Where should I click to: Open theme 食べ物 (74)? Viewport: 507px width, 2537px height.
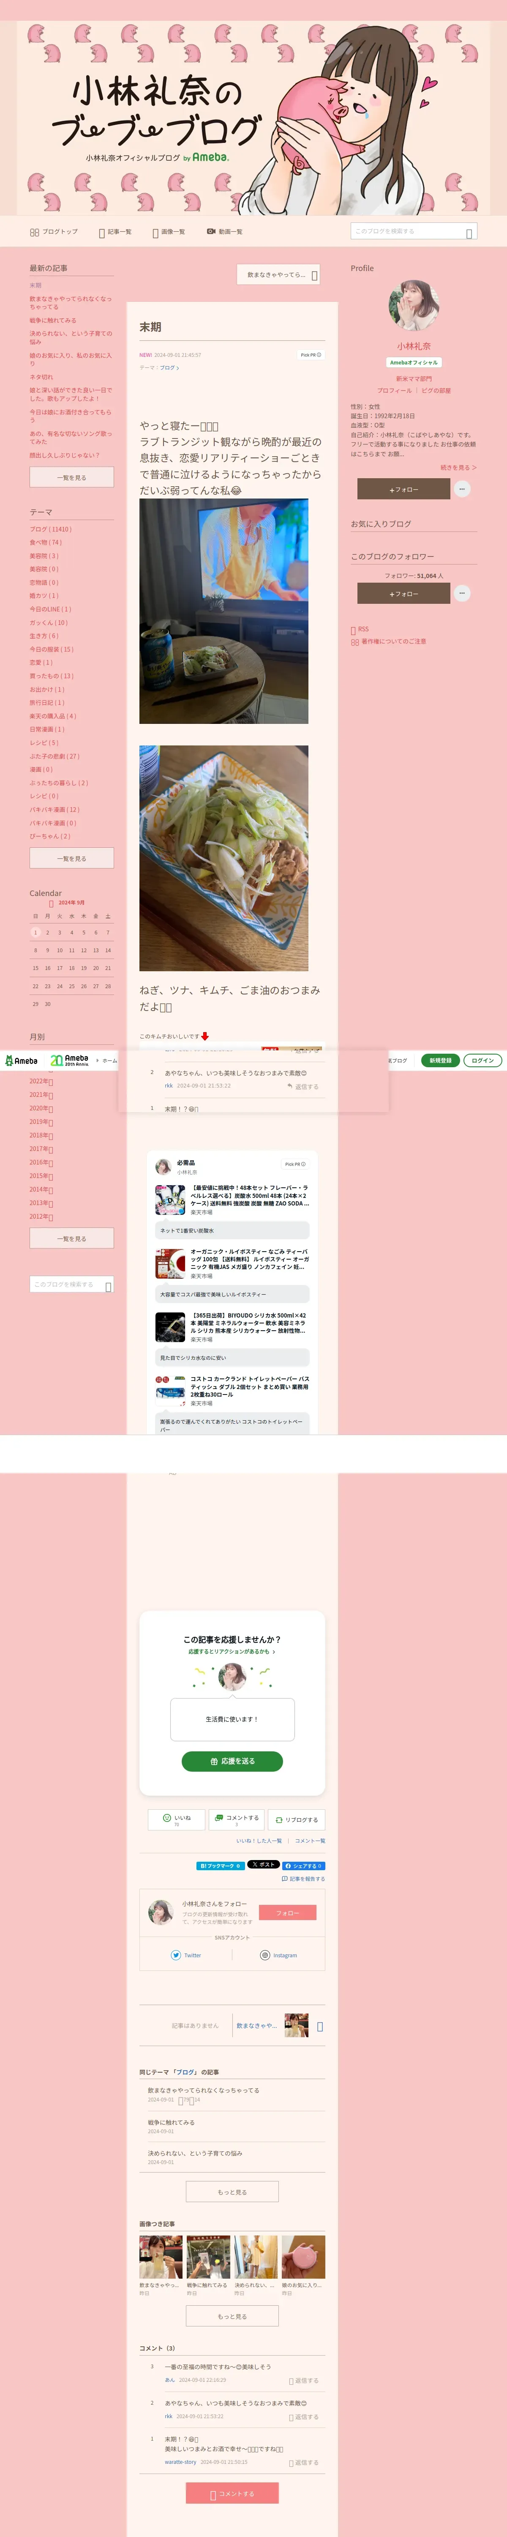[45, 542]
